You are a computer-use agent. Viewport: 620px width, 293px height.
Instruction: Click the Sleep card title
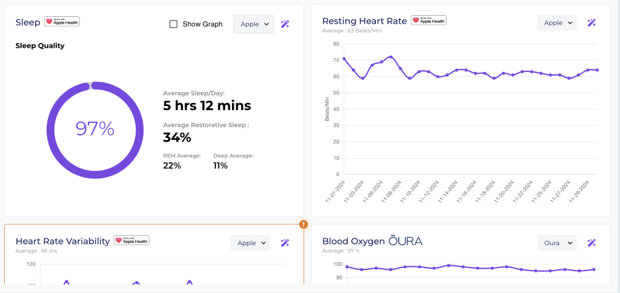[x=28, y=22]
